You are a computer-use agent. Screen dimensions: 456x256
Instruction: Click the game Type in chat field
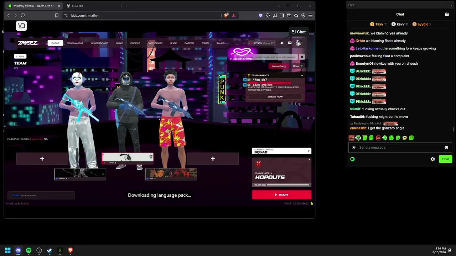tap(41, 196)
